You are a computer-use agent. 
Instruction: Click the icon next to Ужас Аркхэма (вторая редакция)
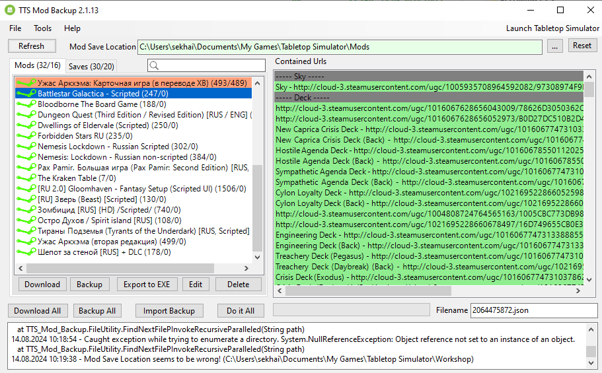(26, 242)
